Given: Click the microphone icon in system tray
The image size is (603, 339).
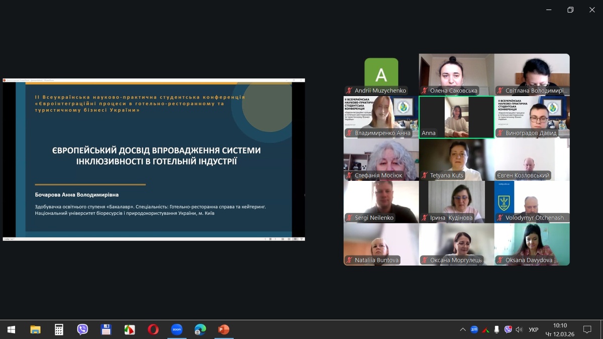Looking at the screenshot, I should (496, 329).
